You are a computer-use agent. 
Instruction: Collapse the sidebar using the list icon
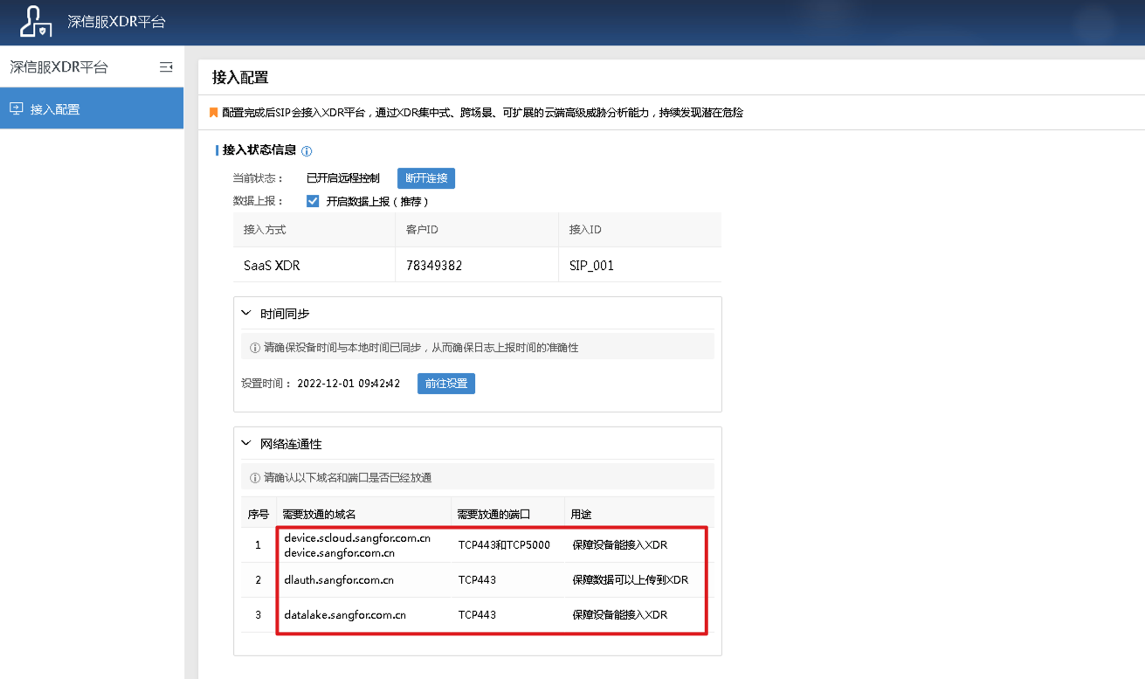pyautogui.click(x=166, y=66)
